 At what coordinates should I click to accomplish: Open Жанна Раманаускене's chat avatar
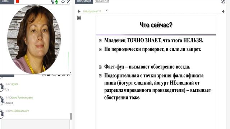point(1,101)
